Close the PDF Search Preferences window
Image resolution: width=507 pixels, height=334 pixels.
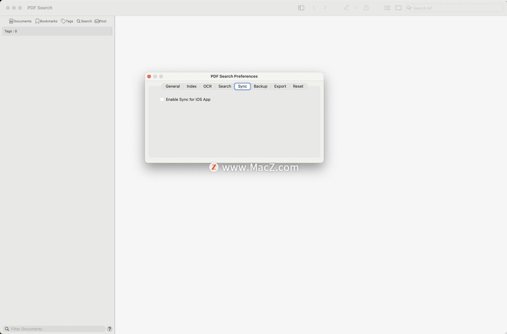coord(149,76)
